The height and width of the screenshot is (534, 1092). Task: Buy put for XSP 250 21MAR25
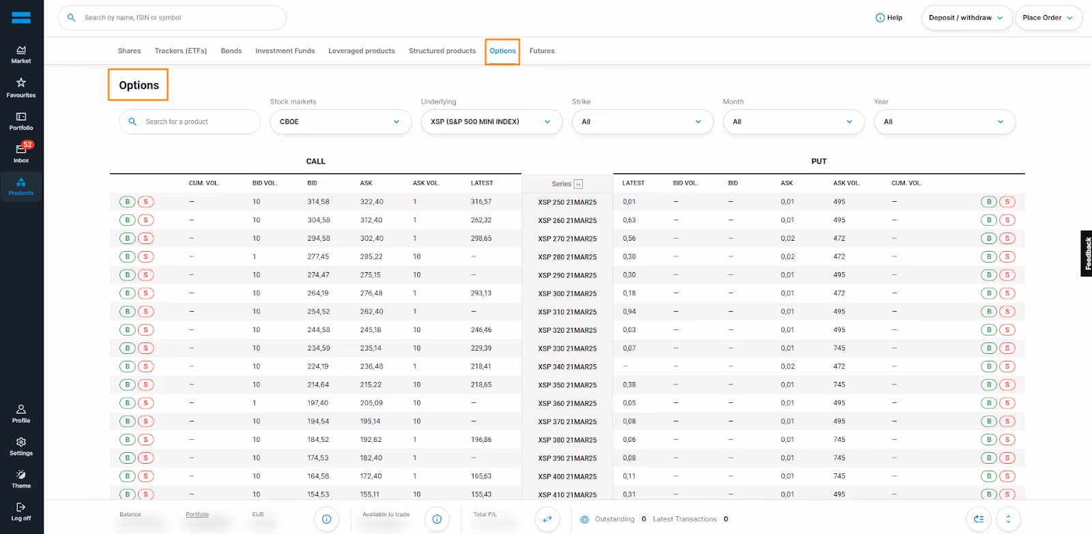tap(989, 202)
